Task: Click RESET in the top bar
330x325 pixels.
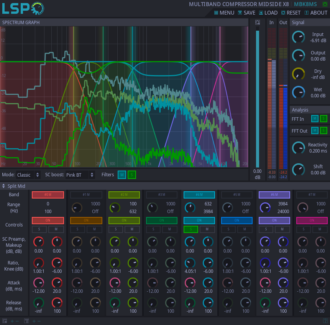Action: (x=291, y=13)
